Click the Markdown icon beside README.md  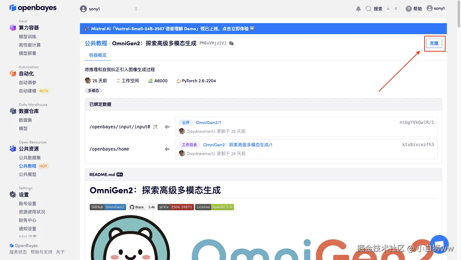click(x=120, y=175)
